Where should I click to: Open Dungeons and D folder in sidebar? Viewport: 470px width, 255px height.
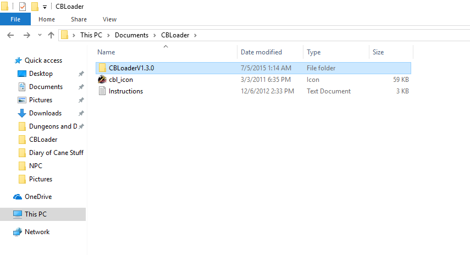pyautogui.click(x=53, y=126)
